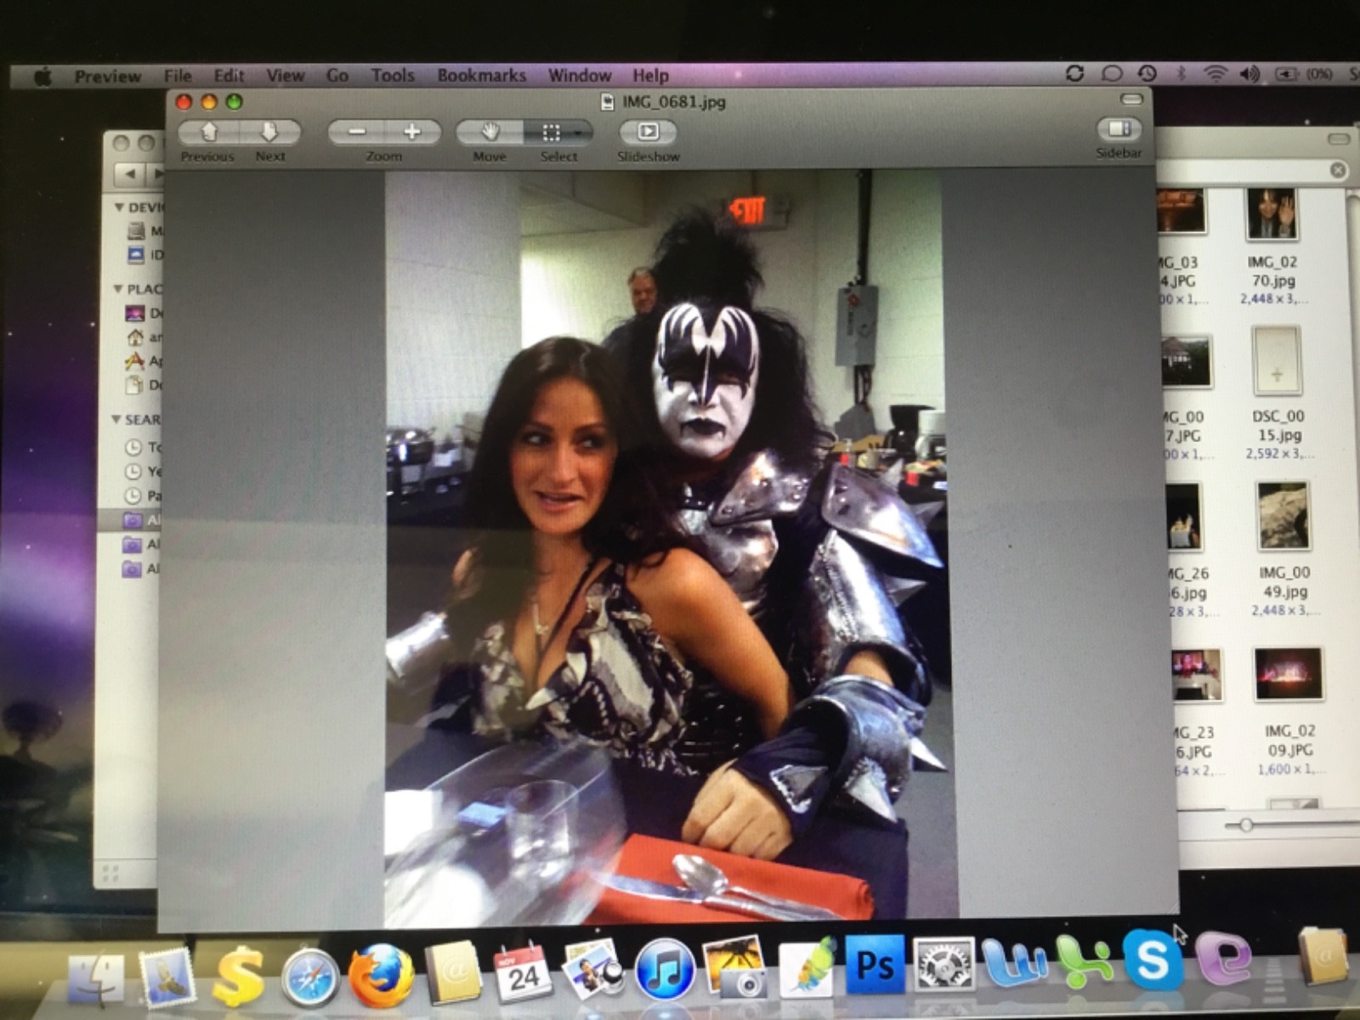Launch Firefox from the Dock

381,974
